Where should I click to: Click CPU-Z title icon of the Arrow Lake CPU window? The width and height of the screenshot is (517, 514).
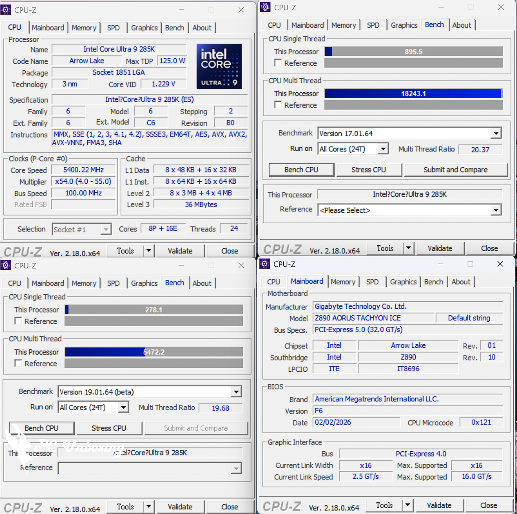(x=6, y=10)
